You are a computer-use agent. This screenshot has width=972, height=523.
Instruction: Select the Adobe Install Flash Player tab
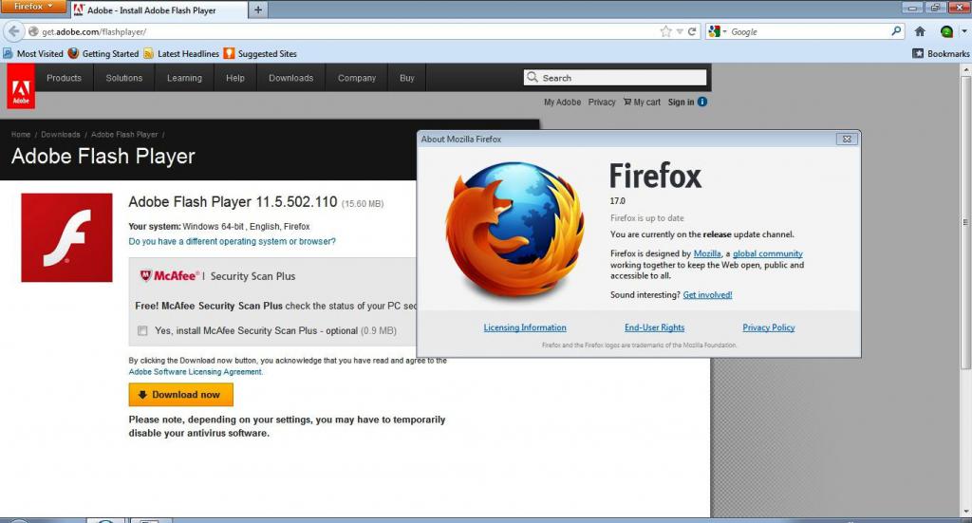(159, 9)
